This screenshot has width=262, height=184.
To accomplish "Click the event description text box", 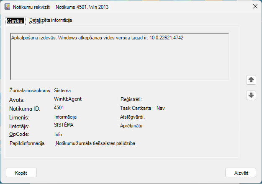I will [119, 56].
